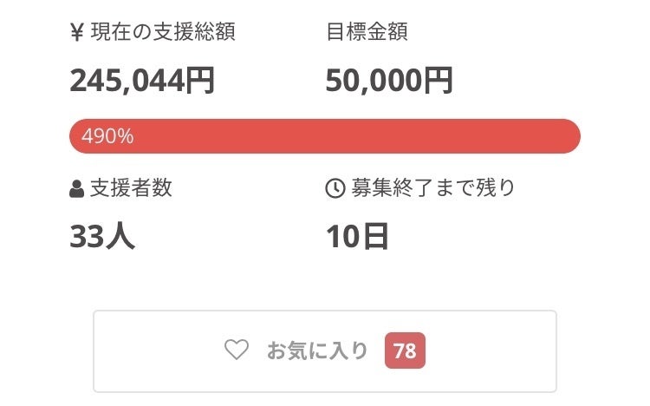This screenshot has width=650, height=406.
Task: Click the clock icon before 募集終了まで残り
Action: (x=335, y=189)
